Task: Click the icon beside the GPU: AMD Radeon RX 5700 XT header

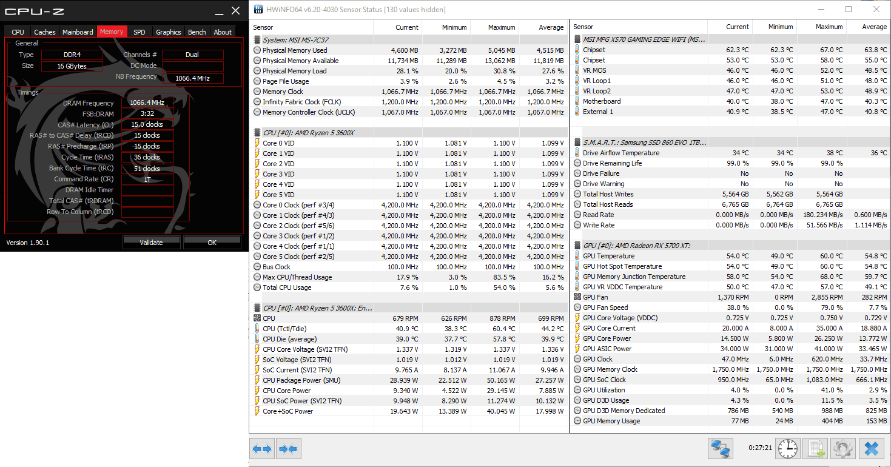Action: coord(577,246)
